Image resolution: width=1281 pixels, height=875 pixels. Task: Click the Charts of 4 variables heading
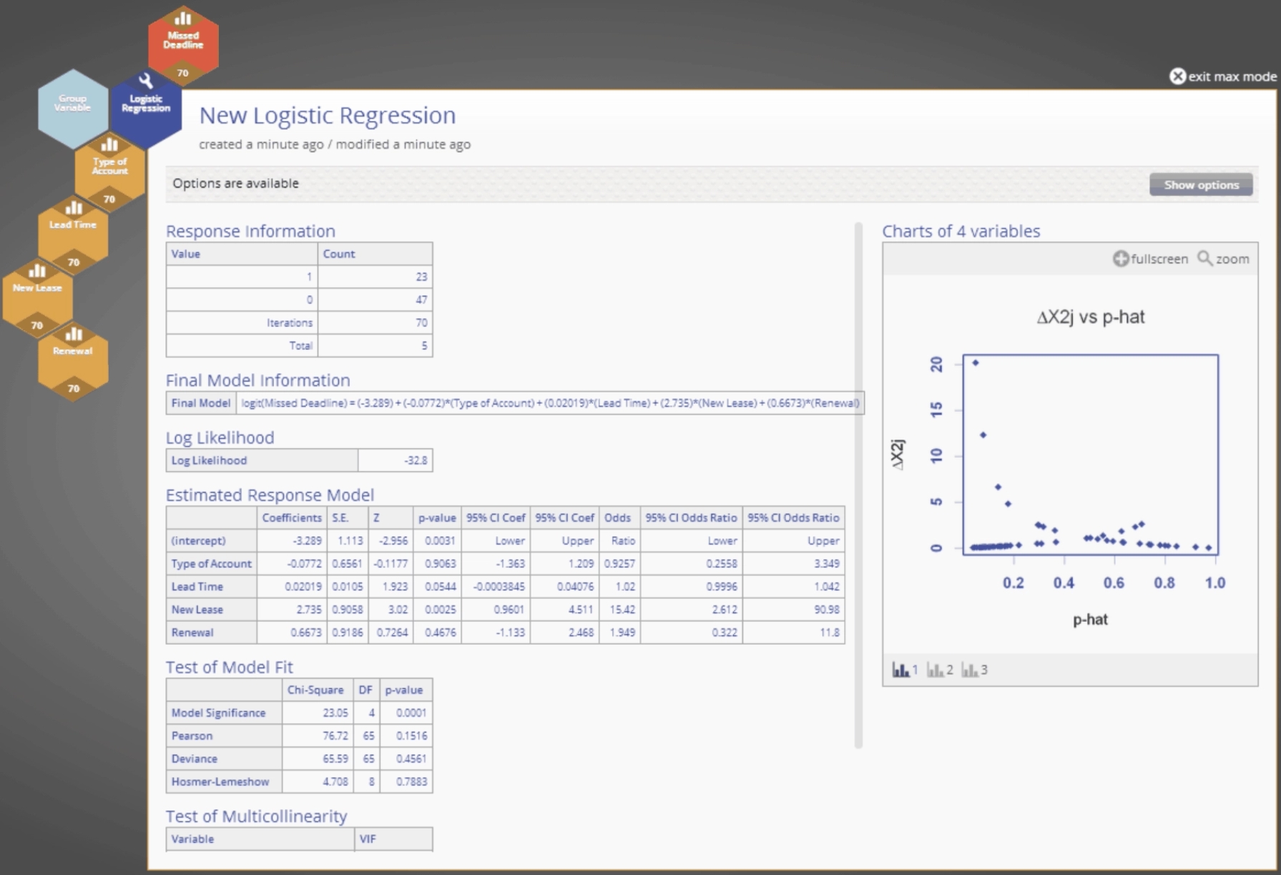pos(961,231)
